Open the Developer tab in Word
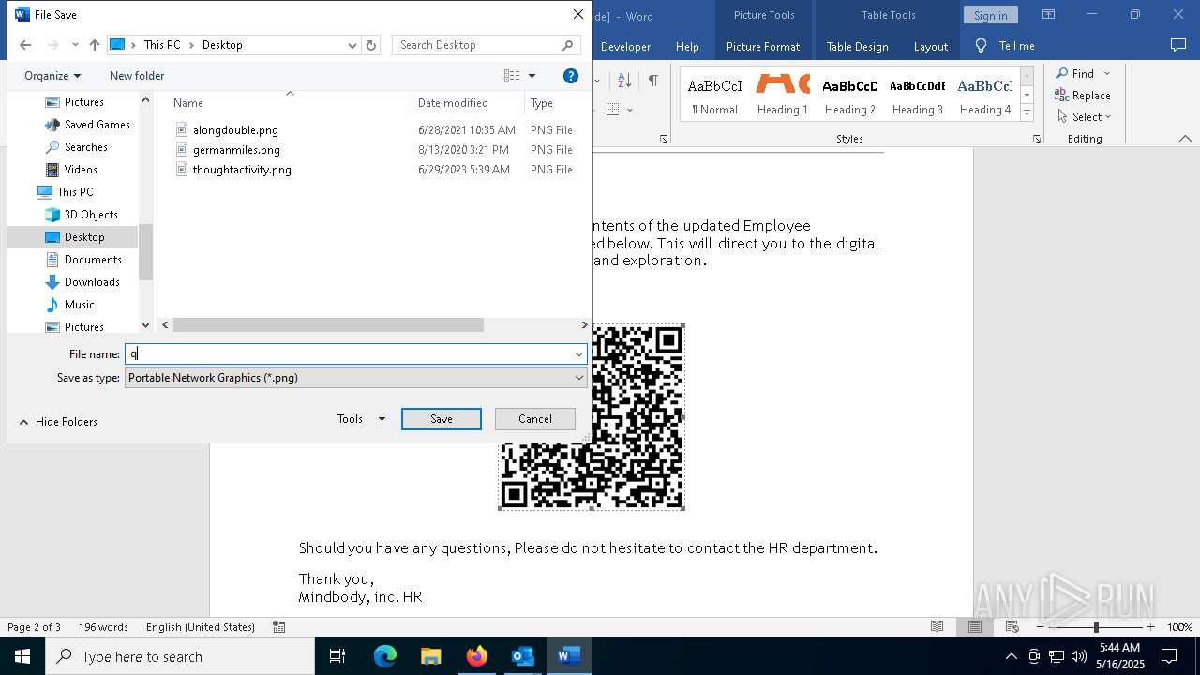The height and width of the screenshot is (675, 1200). pos(625,47)
